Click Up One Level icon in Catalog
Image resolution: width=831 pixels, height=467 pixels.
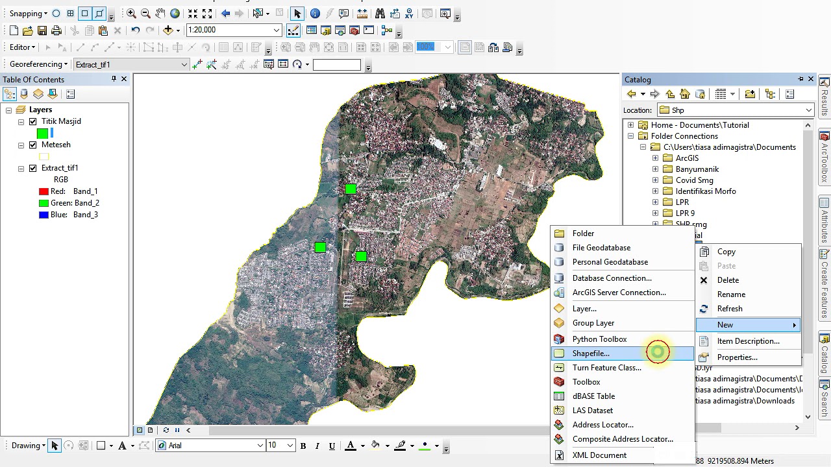pos(670,95)
